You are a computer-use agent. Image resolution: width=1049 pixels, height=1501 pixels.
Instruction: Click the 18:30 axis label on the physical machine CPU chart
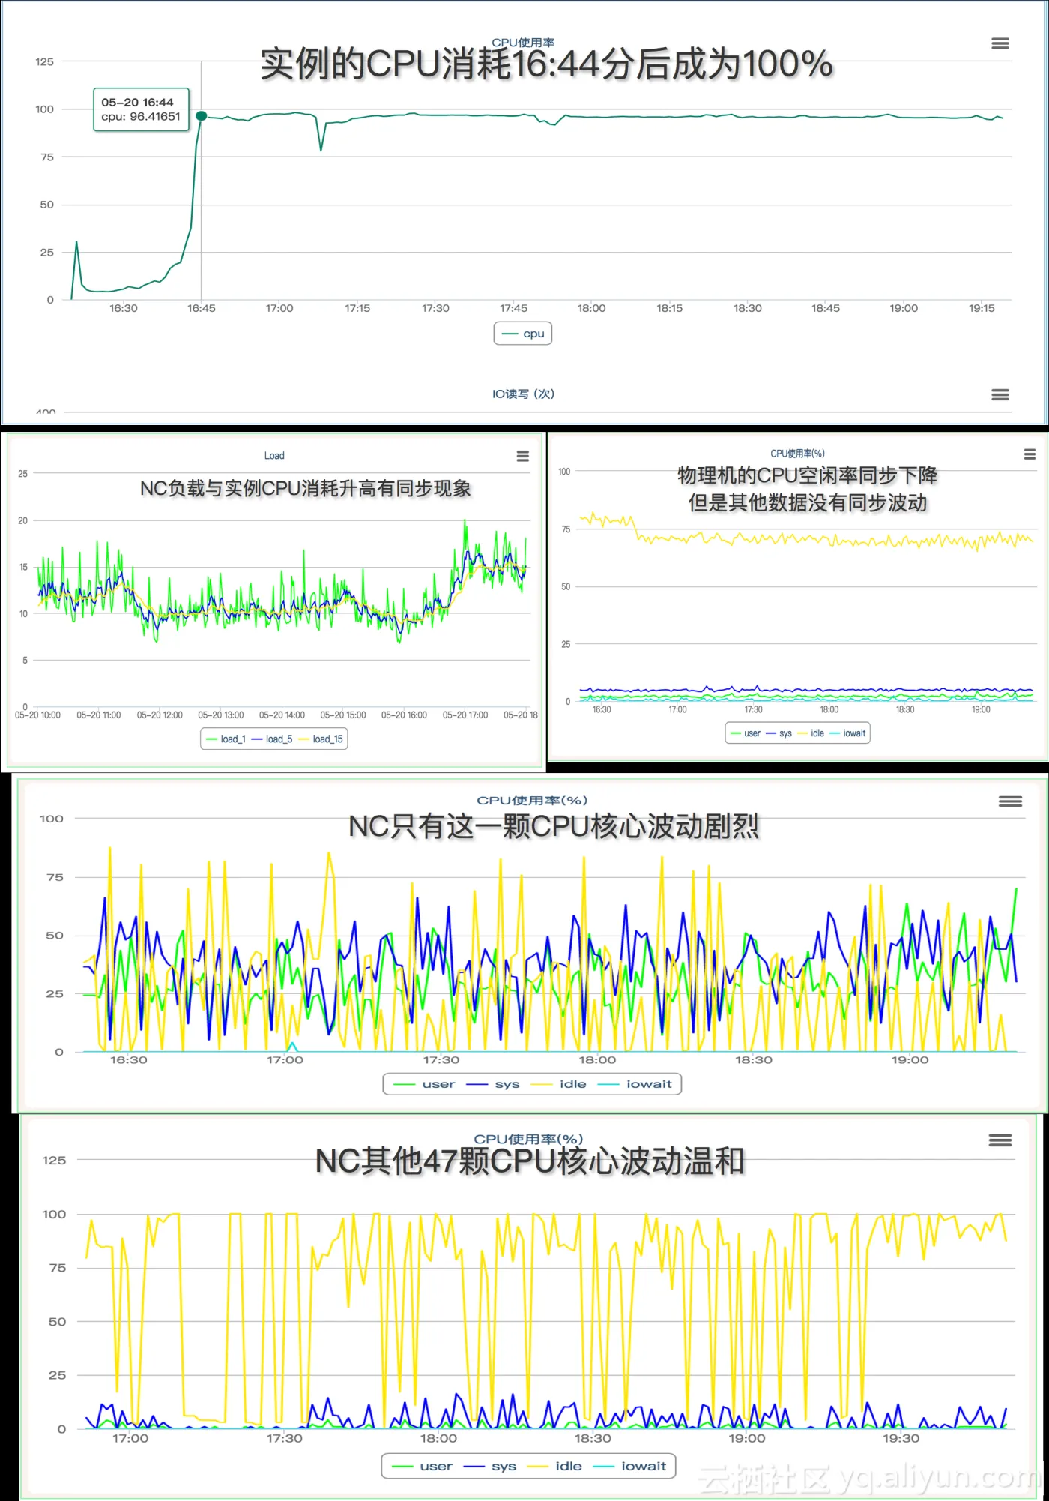905,709
